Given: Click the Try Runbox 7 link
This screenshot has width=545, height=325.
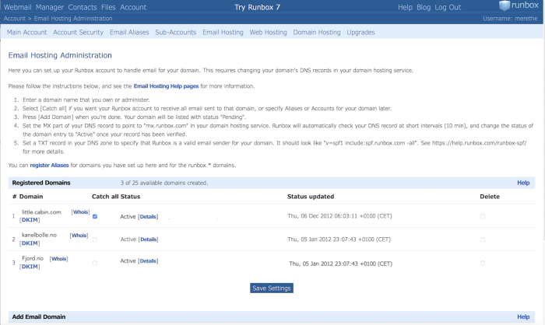Looking at the screenshot, I should pos(257,7).
